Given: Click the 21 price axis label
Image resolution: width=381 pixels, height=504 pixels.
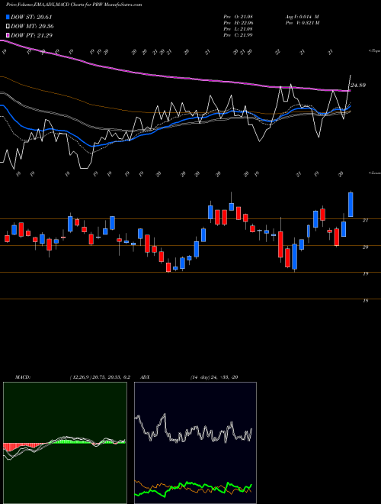Looking at the screenshot, I should tap(366, 221).
